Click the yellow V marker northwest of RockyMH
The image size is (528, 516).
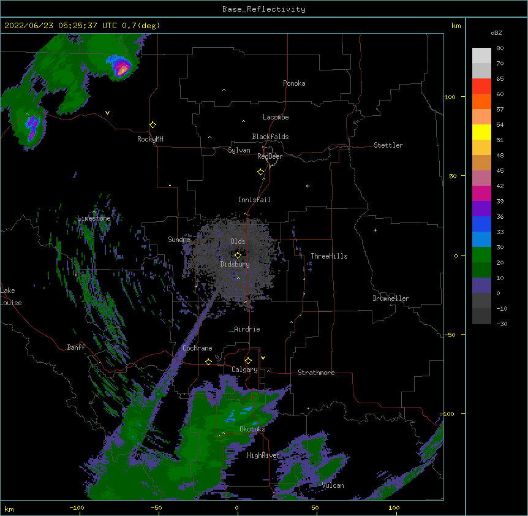coord(107,113)
